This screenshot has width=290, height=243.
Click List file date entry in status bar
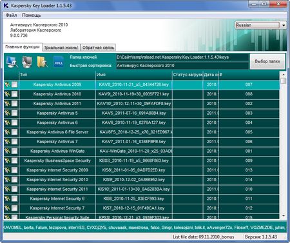click(x=203, y=237)
